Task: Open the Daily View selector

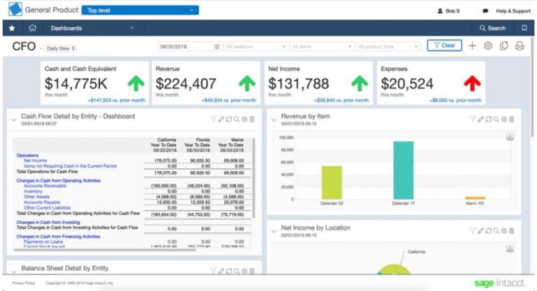Action: point(61,48)
